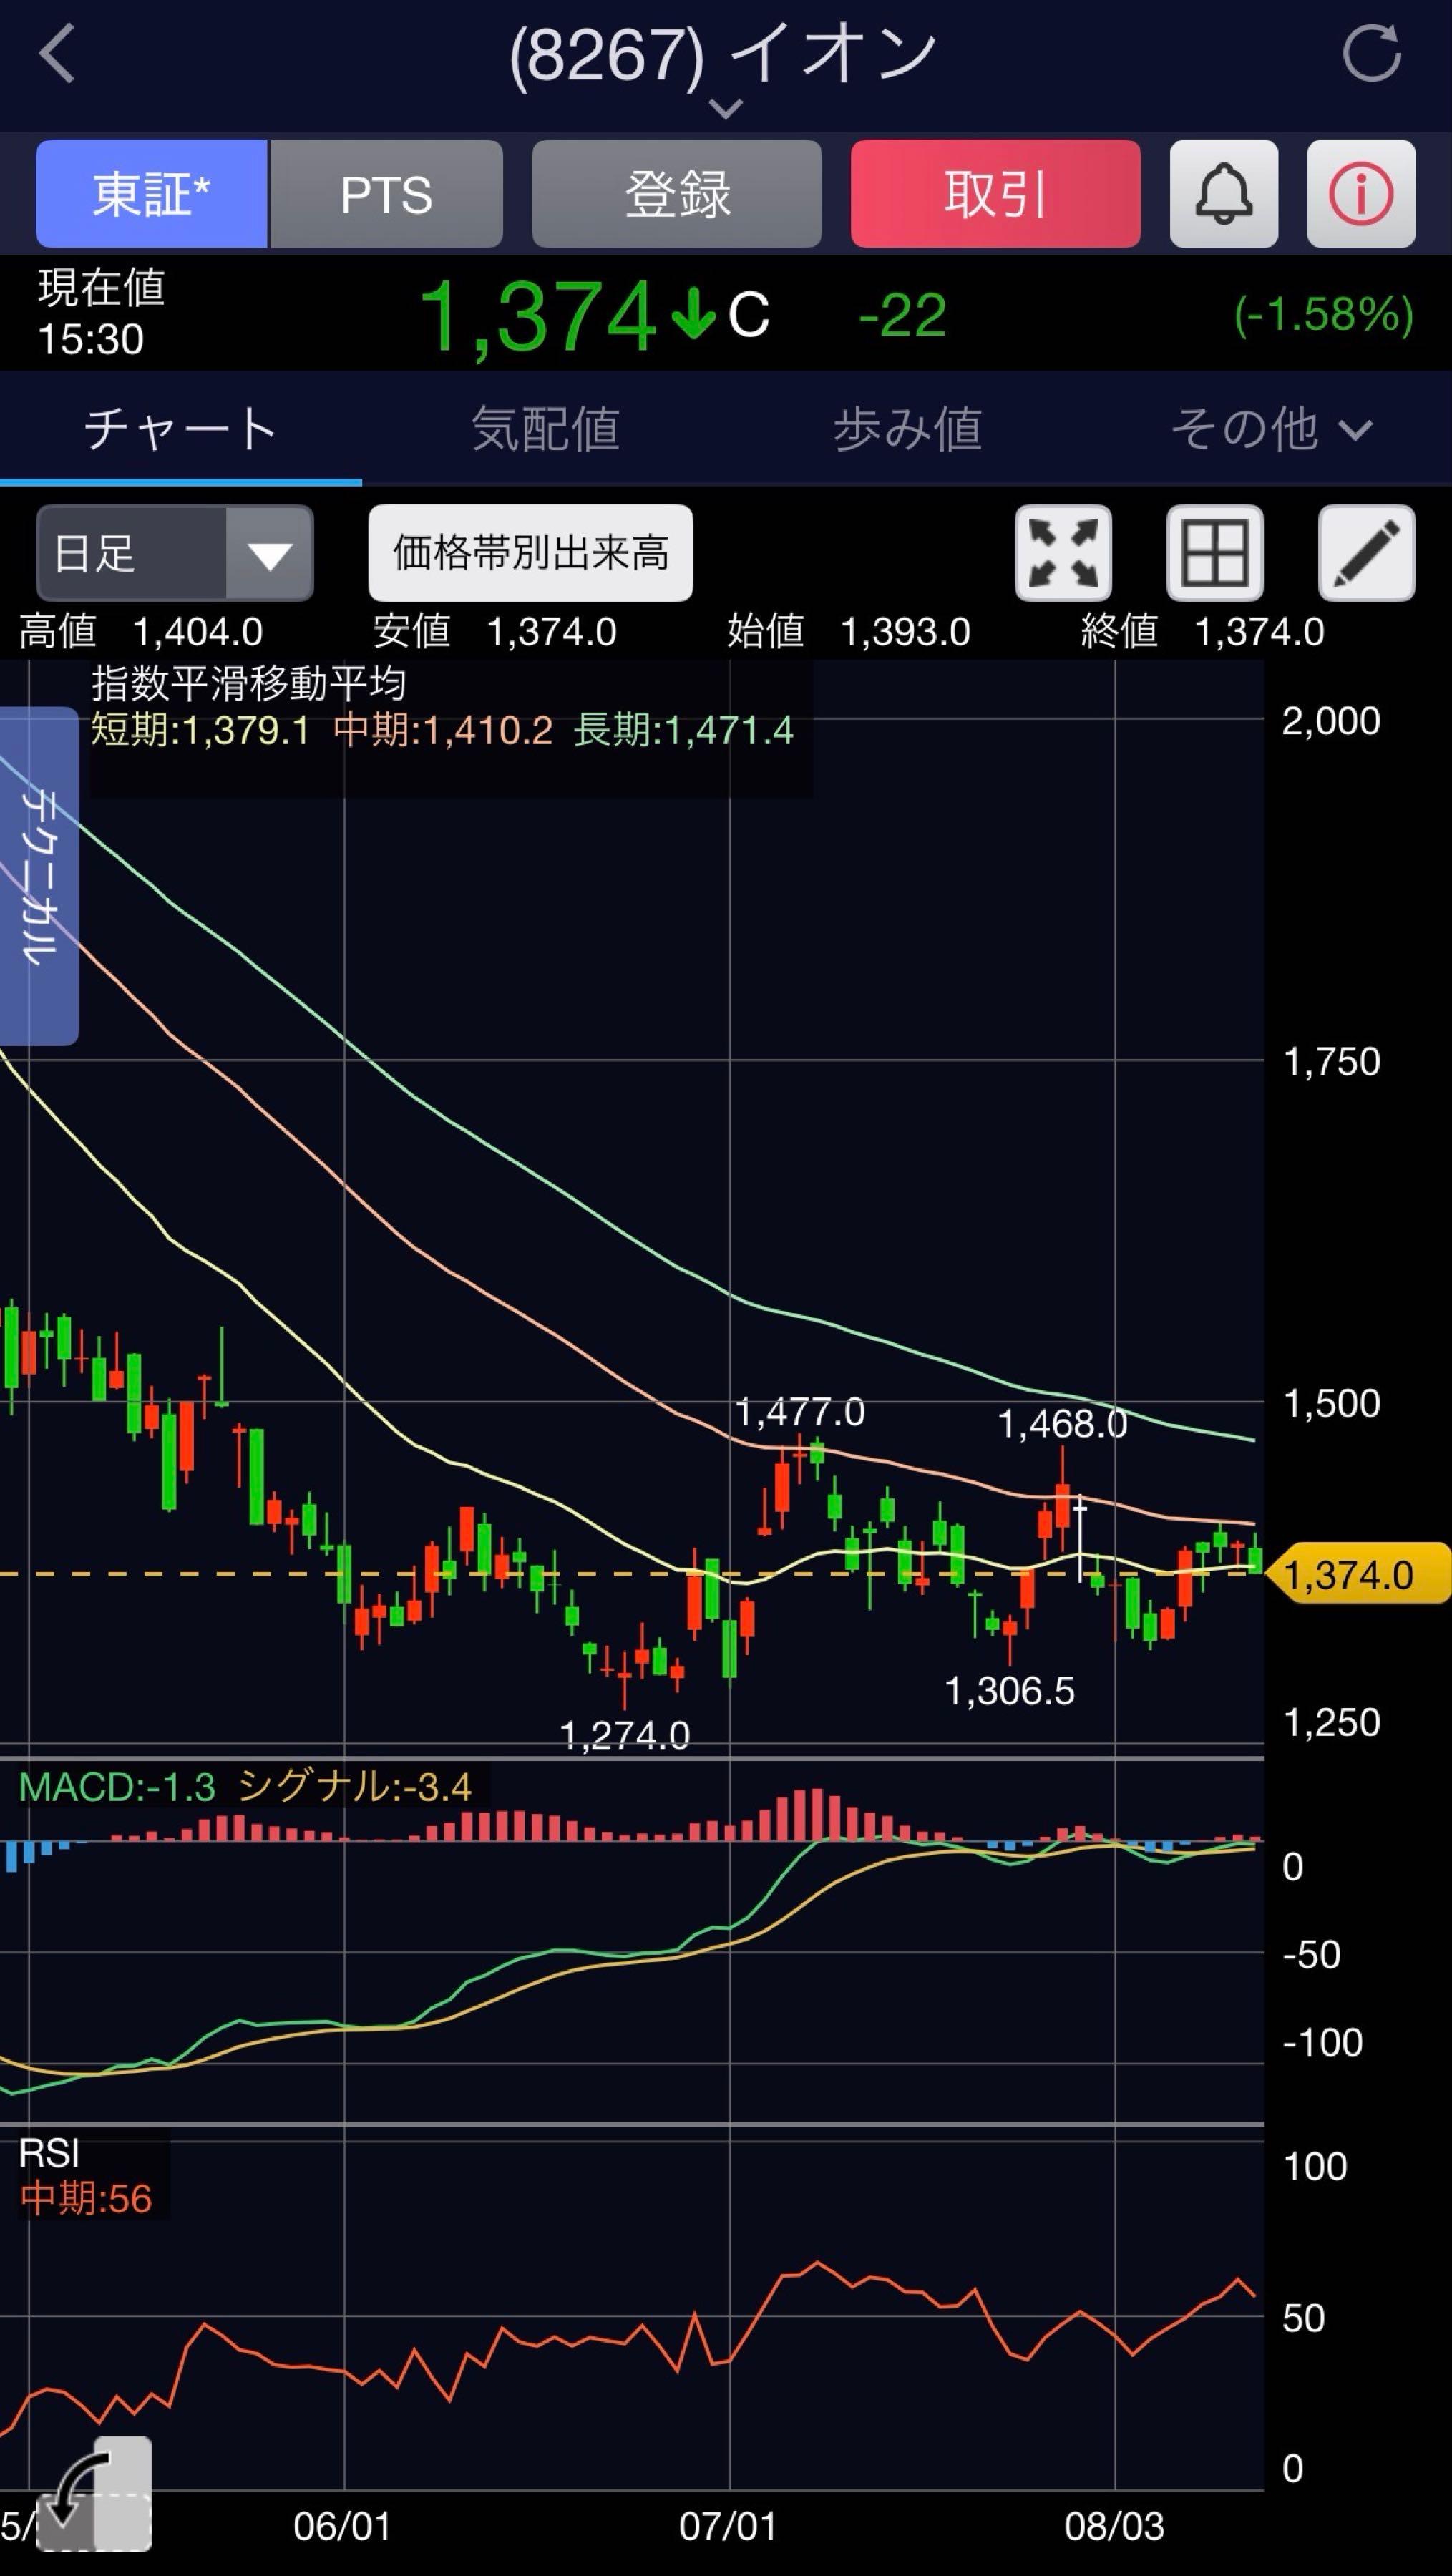Open the stock info icon
Viewport: 1452px width, 2576px height.
point(1361,194)
